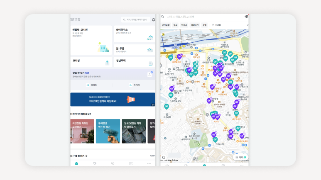
Task: Open the 목록 59 list button
Action: coord(241,157)
